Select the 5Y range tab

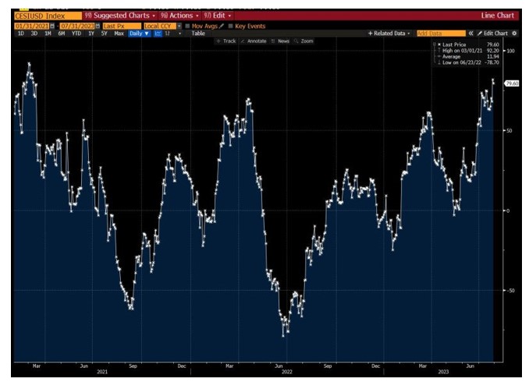coord(105,34)
